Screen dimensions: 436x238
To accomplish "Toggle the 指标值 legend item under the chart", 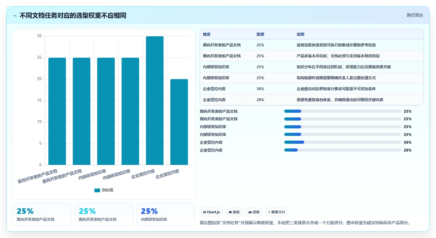I will coord(104,190).
